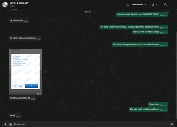Start a video call with camera icon
The width and height of the screenshot is (177, 127).
(x=153, y=5)
